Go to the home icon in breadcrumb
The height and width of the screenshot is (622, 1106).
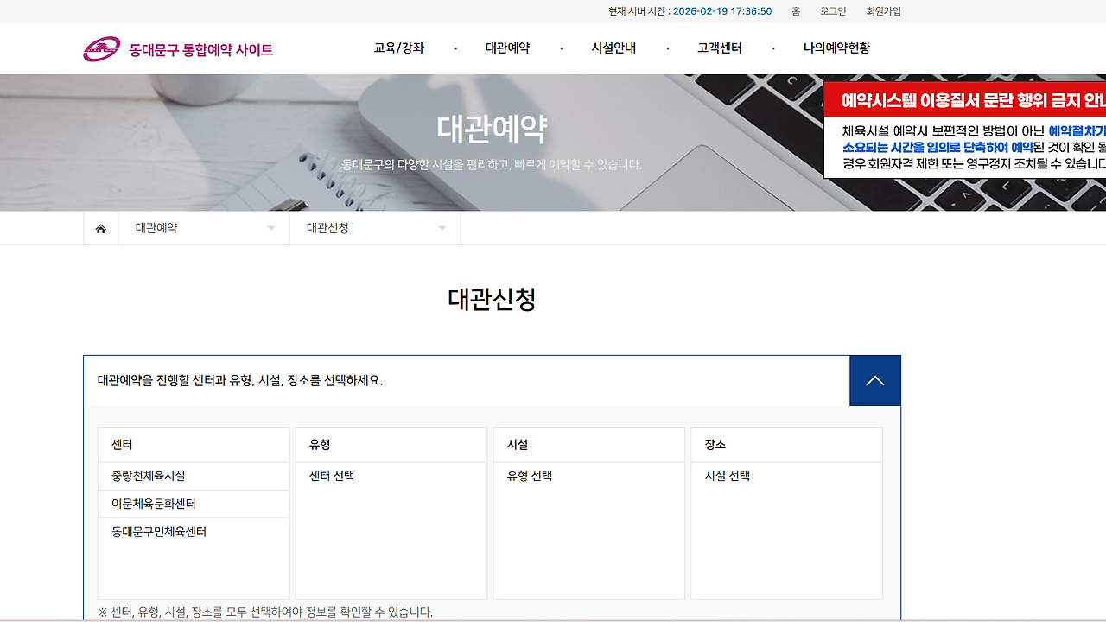pos(101,228)
